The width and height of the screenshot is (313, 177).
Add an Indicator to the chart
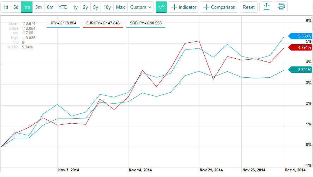pyautogui.click(x=184, y=7)
